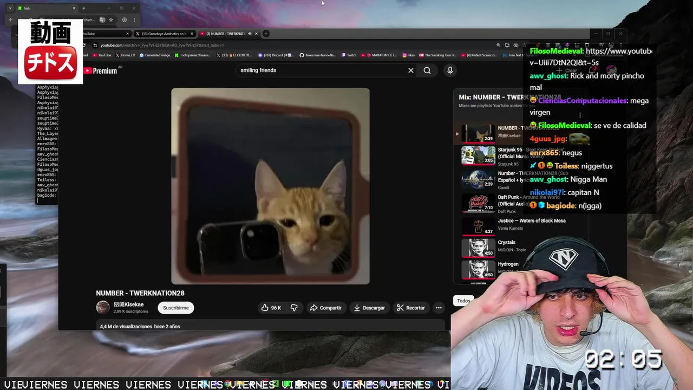Select the Todos filter chip
Screen dimensions: 693x390
tap(463, 301)
